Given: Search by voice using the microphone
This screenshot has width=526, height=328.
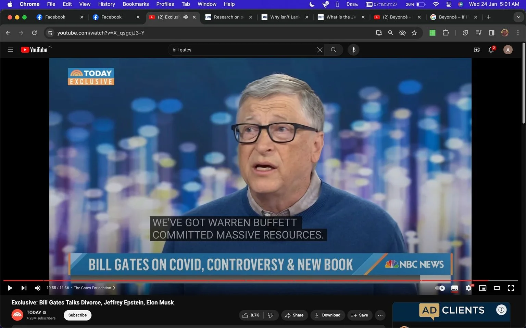Looking at the screenshot, I should tap(353, 50).
